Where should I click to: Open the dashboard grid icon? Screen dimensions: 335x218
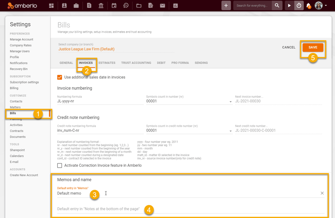tap(51, 6)
